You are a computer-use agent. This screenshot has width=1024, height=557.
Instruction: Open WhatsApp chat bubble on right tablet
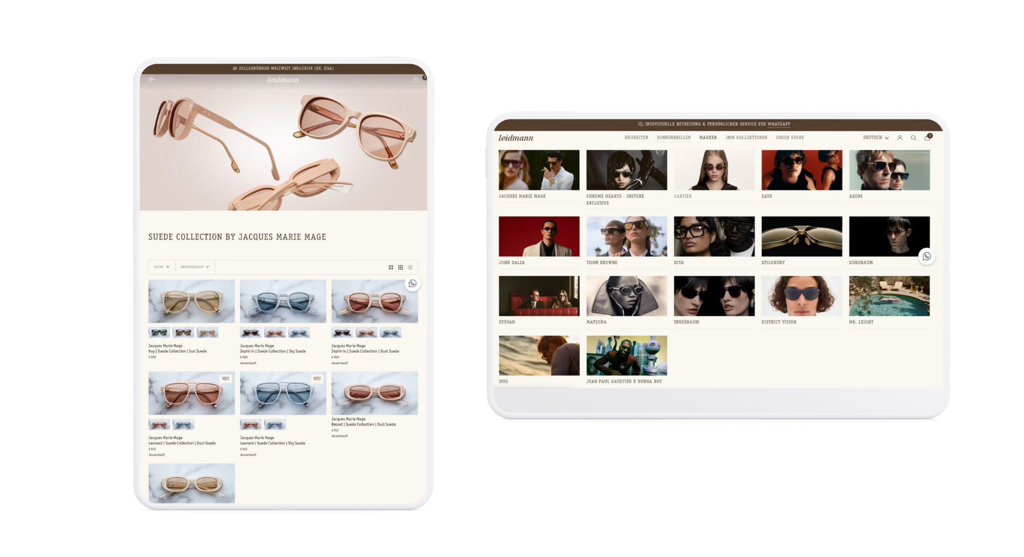(927, 256)
